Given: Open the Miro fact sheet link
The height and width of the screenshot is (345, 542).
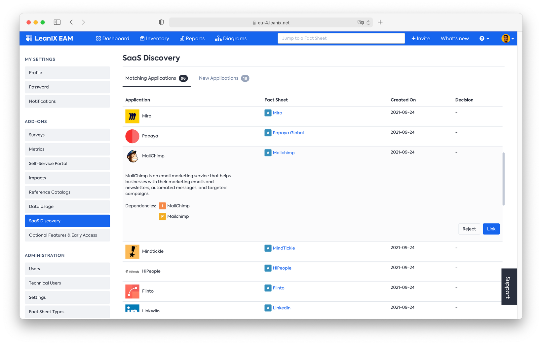Looking at the screenshot, I should click(278, 113).
